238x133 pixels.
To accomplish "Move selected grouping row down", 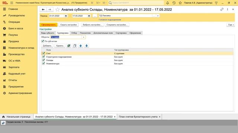I will pos(87,46).
